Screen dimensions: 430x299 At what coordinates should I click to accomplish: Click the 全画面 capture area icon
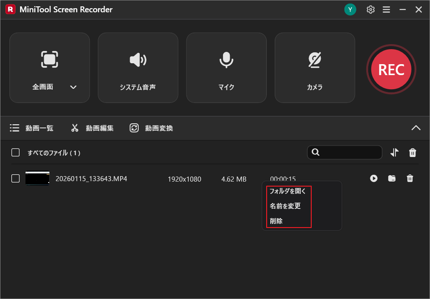coord(49,60)
